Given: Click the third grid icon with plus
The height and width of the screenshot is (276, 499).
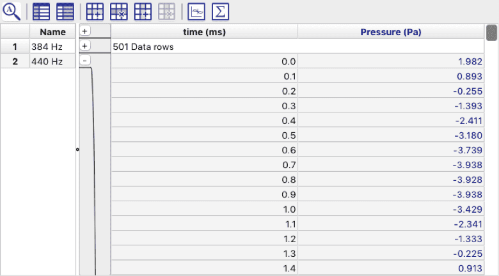Looking at the screenshot, I should (143, 11).
